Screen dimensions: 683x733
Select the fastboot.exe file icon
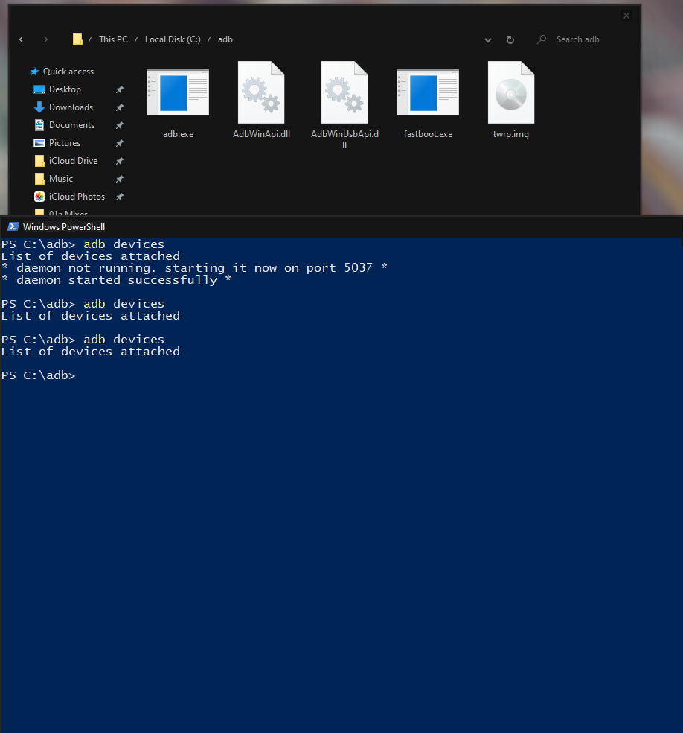(428, 92)
